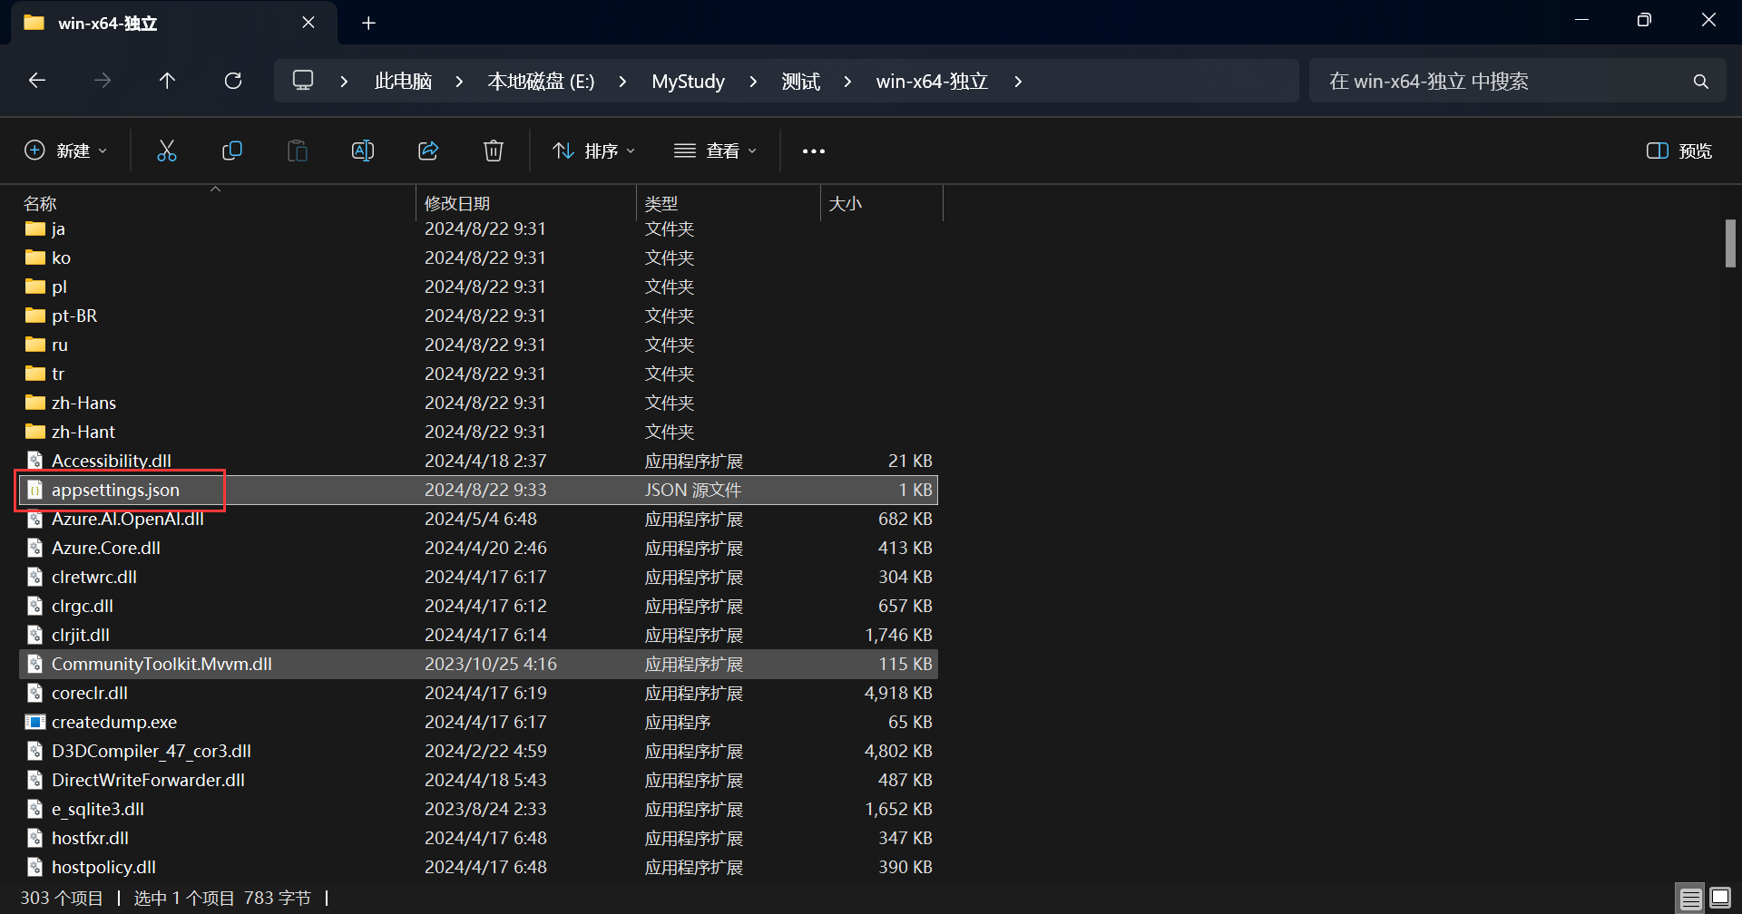Click the Copy icon in toolbar

coord(232,151)
